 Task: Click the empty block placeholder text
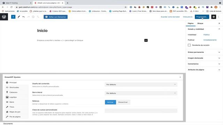point(60,40)
